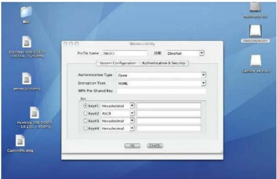Select the Key#3 radio button
This screenshot has height=179, width=277.
point(85,121)
